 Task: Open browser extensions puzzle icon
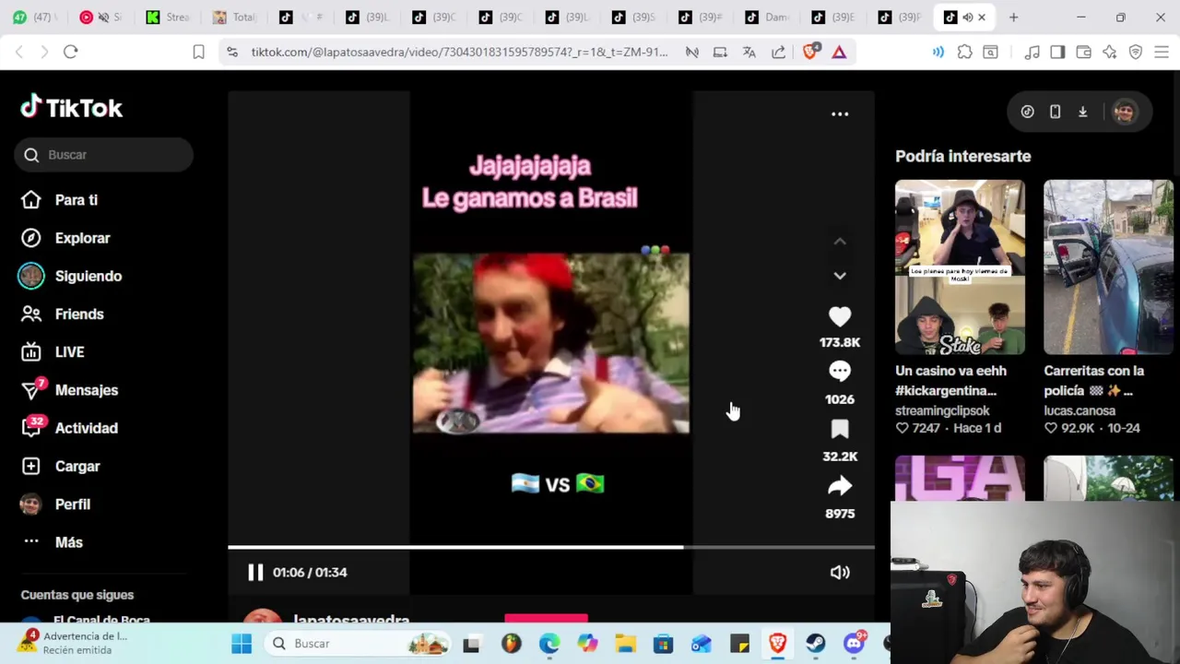point(964,52)
